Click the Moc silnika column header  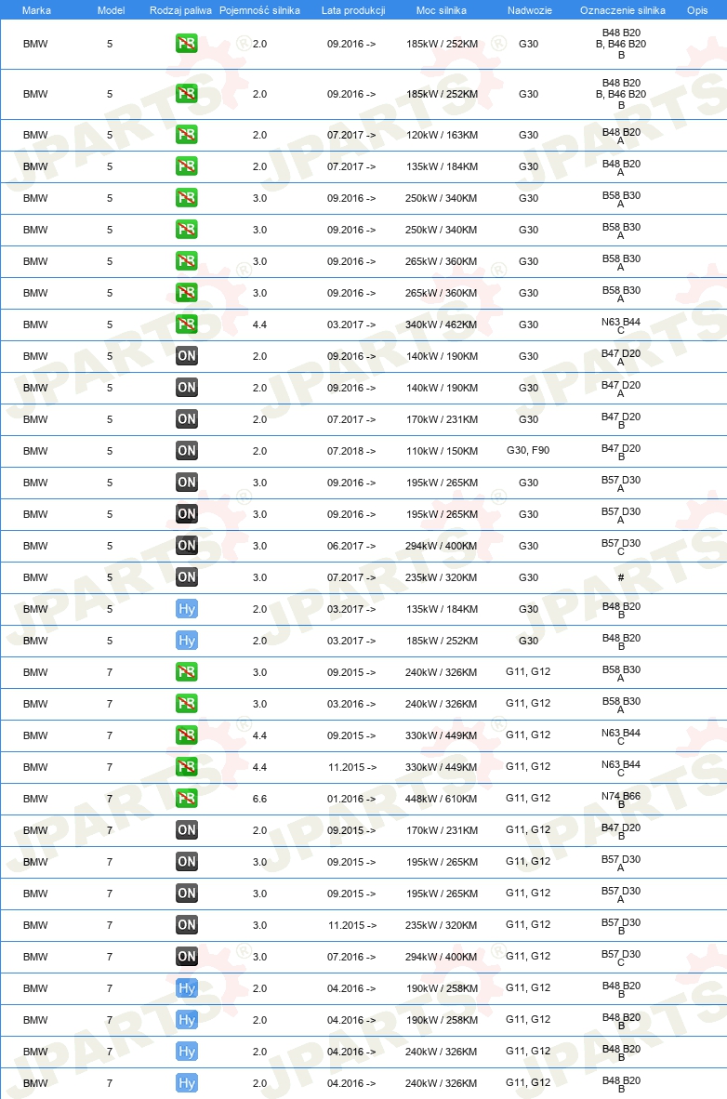click(441, 10)
